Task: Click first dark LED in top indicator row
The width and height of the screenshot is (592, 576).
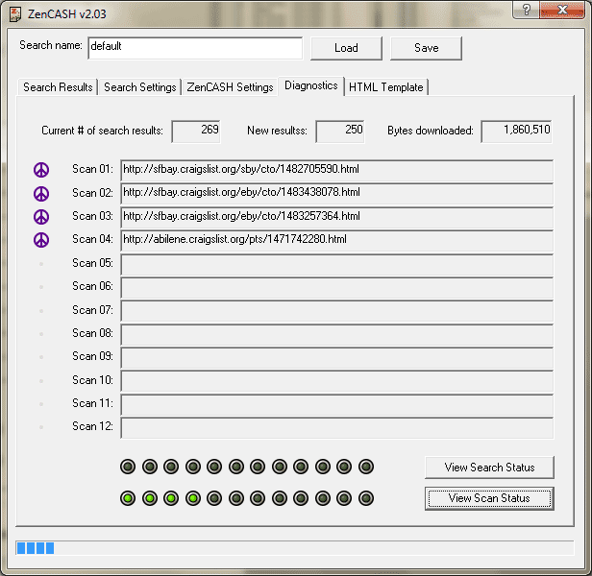Action: coord(128,467)
